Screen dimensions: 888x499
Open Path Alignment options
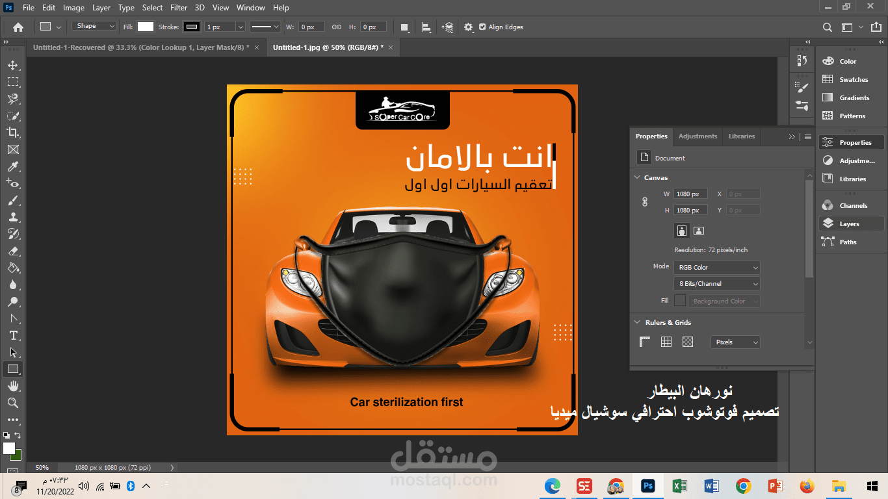[x=426, y=27]
